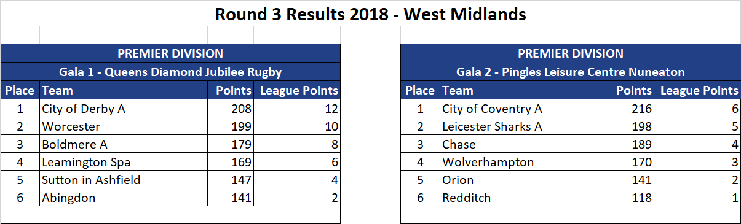This screenshot has width=741, height=224.
Task: Select the Redditch team cell
Action: [524, 198]
